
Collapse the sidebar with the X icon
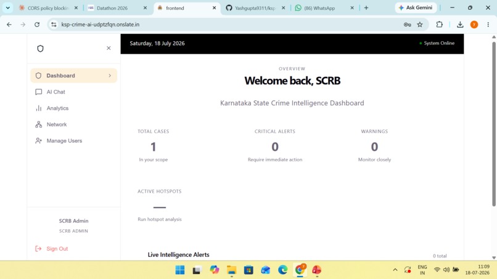[x=109, y=48]
